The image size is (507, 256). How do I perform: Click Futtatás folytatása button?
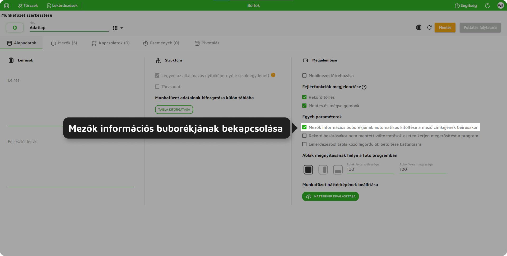pos(480,27)
